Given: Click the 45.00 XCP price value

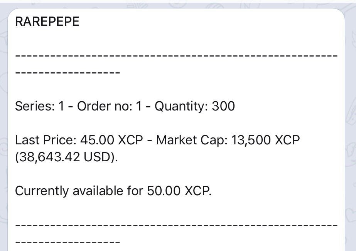Looking at the screenshot, I should pyautogui.click(x=111, y=140).
